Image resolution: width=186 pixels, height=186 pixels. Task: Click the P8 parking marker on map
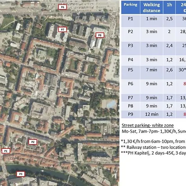[100, 35]
